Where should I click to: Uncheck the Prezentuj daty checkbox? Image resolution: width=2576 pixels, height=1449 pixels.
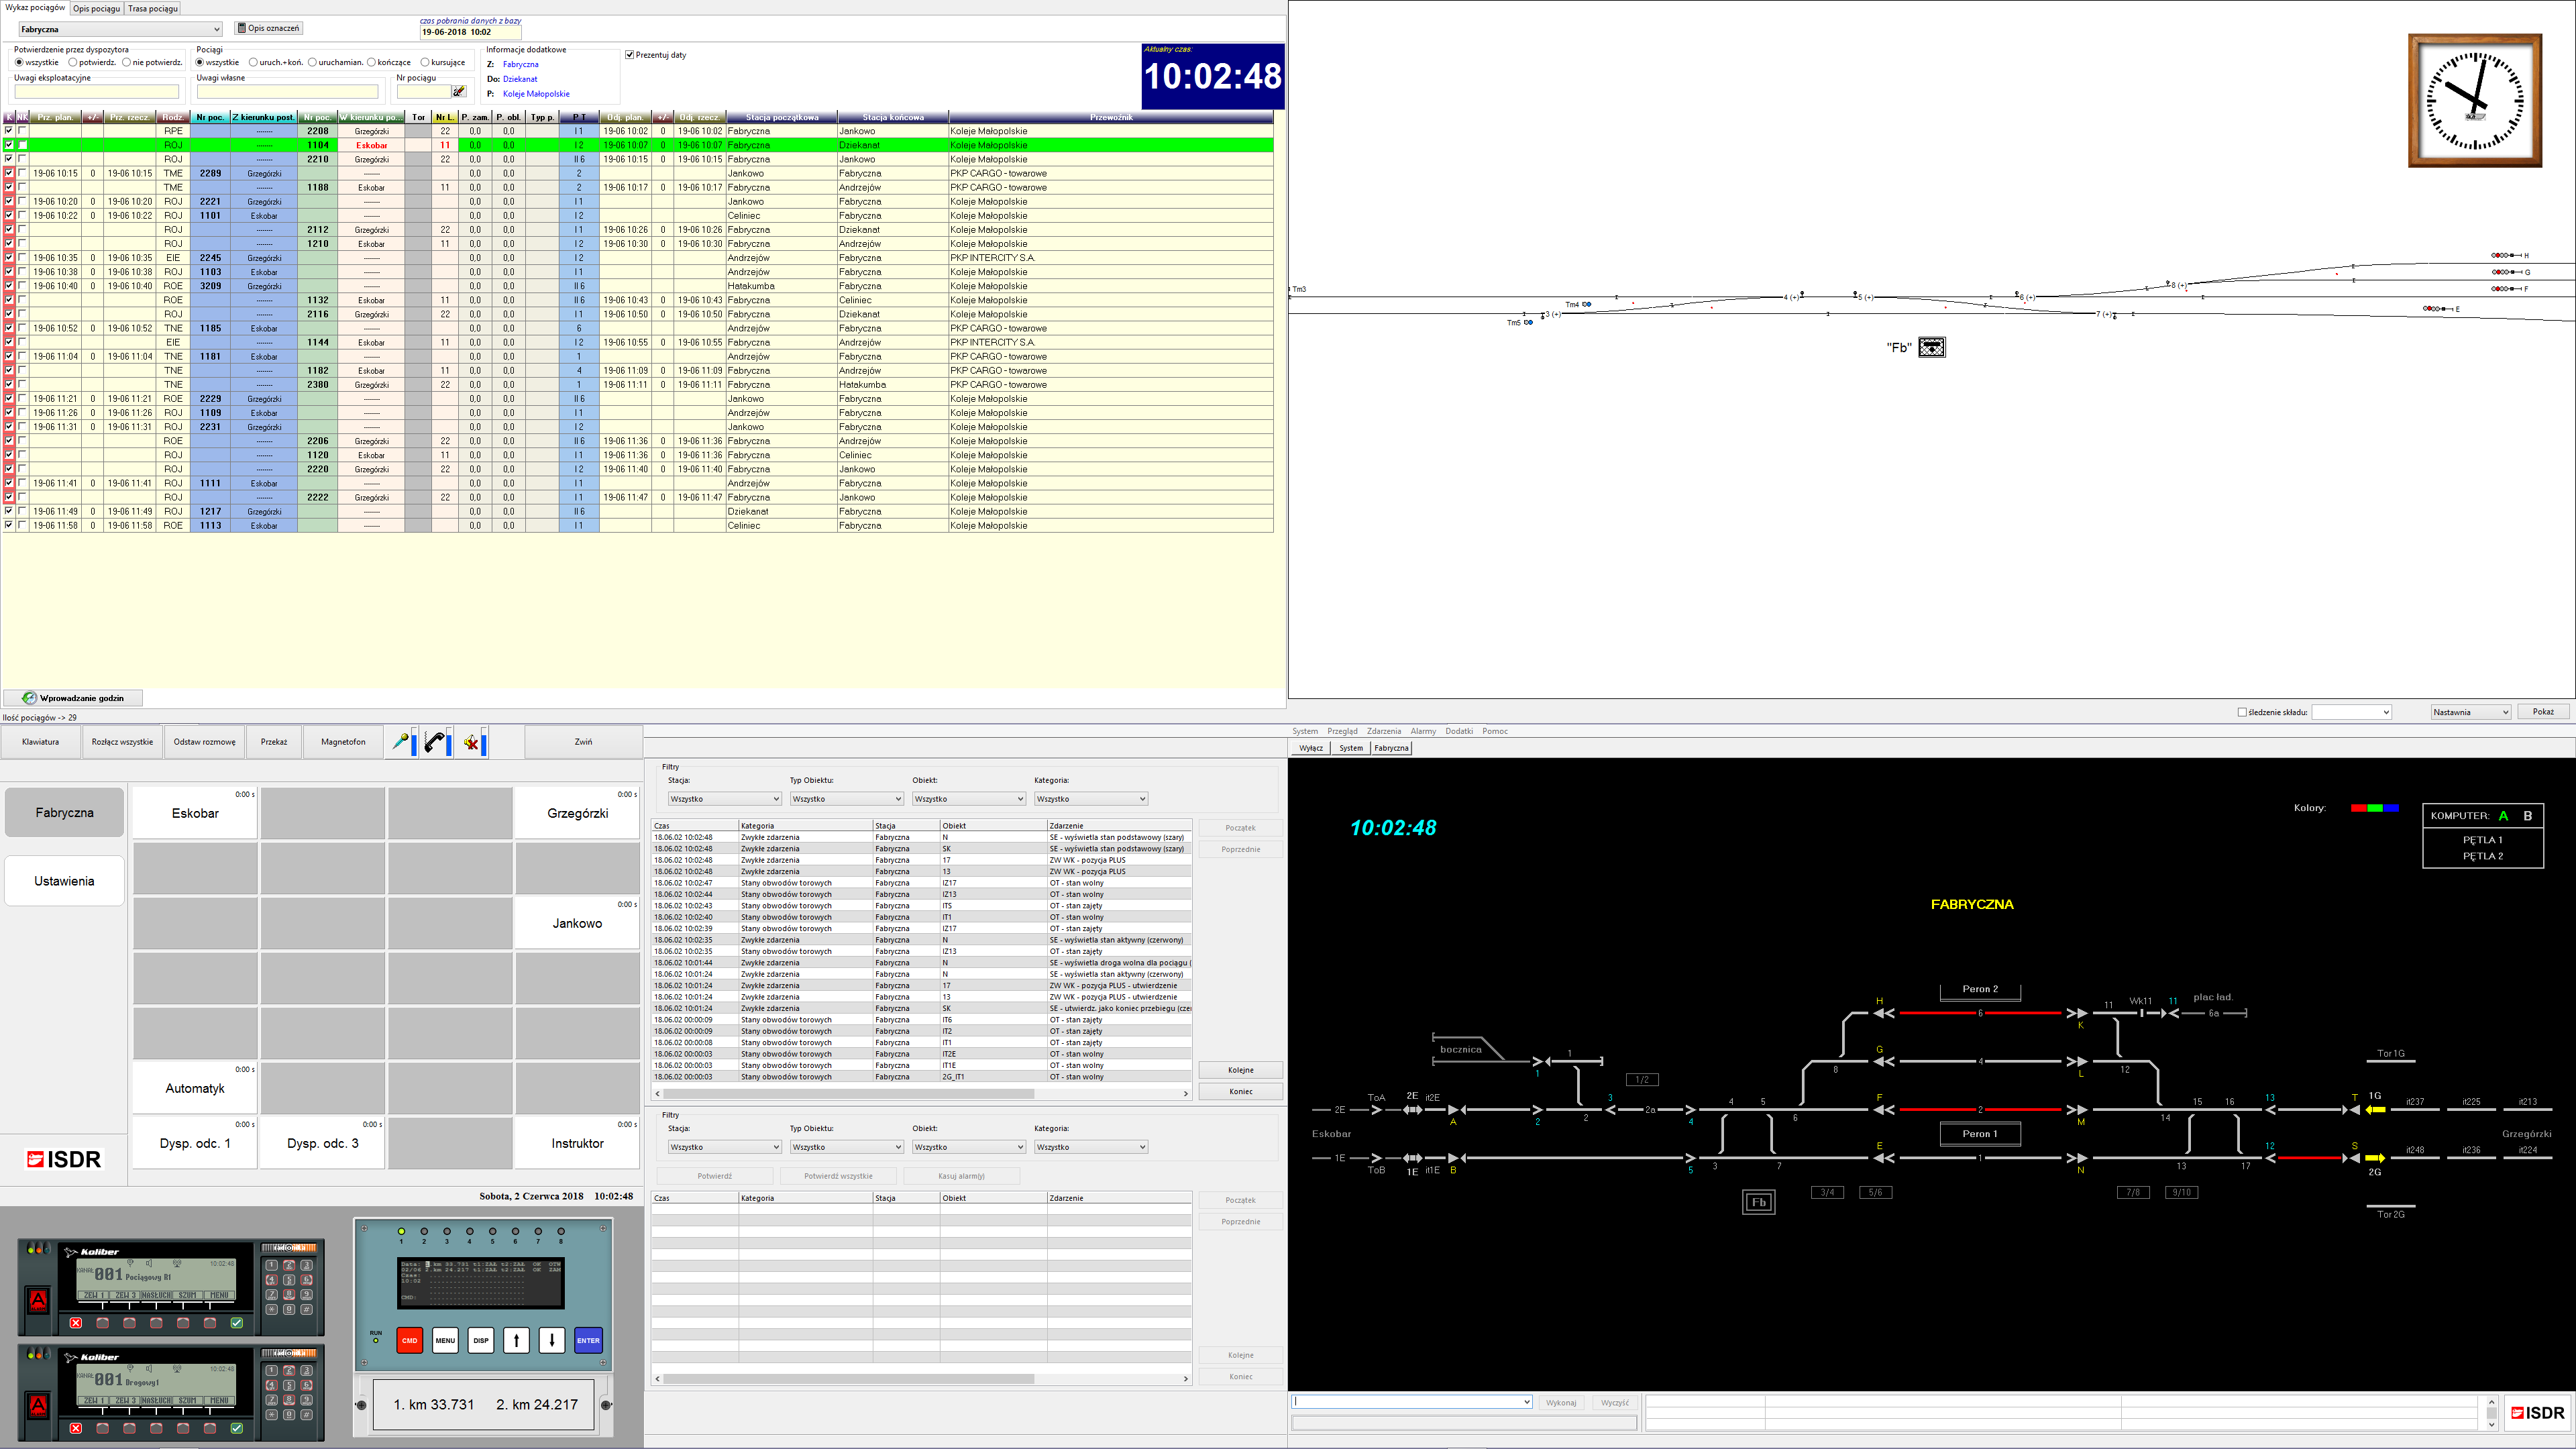[x=630, y=55]
